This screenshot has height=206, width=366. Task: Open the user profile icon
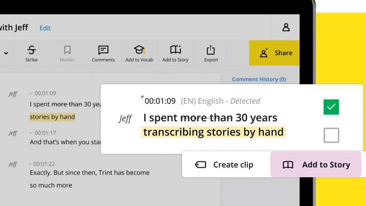(x=286, y=27)
